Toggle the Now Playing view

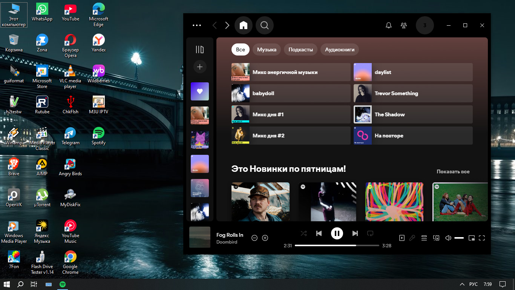click(x=402, y=238)
